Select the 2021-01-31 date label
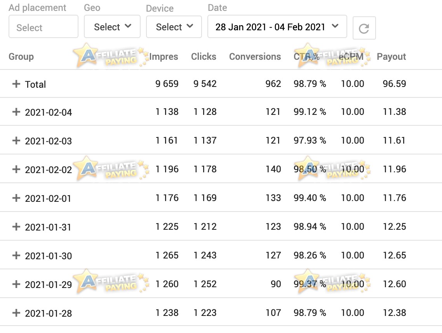Image resolution: width=442 pixels, height=333 pixels. tap(48, 227)
